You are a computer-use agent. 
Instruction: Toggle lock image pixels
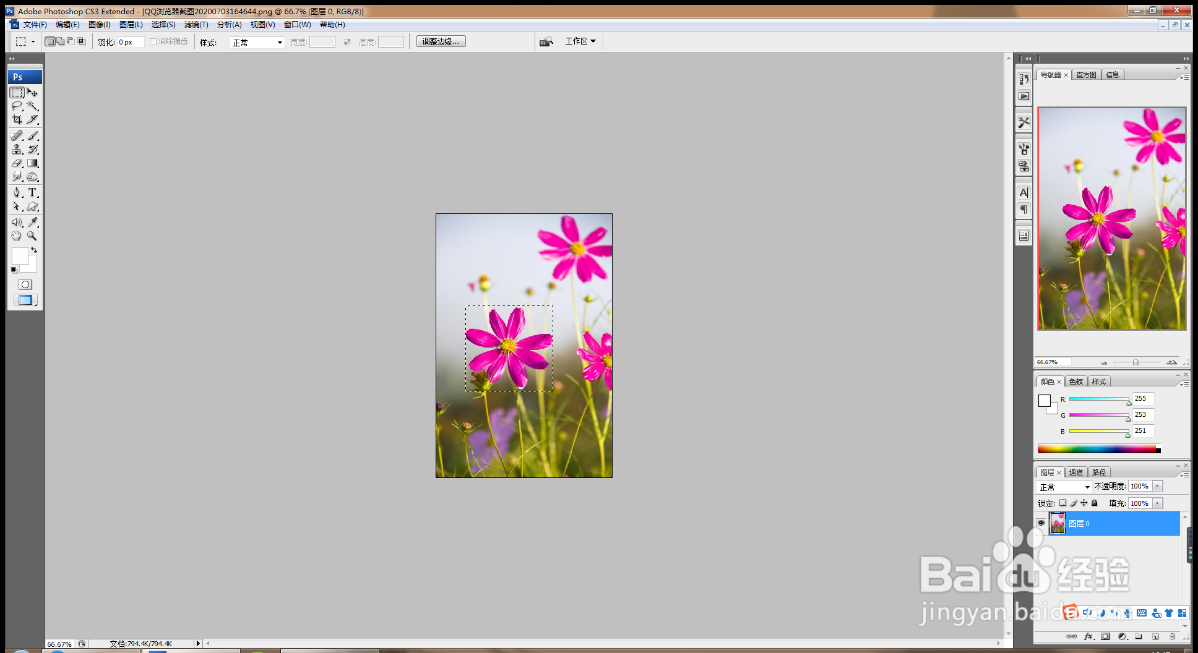coord(1074,503)
